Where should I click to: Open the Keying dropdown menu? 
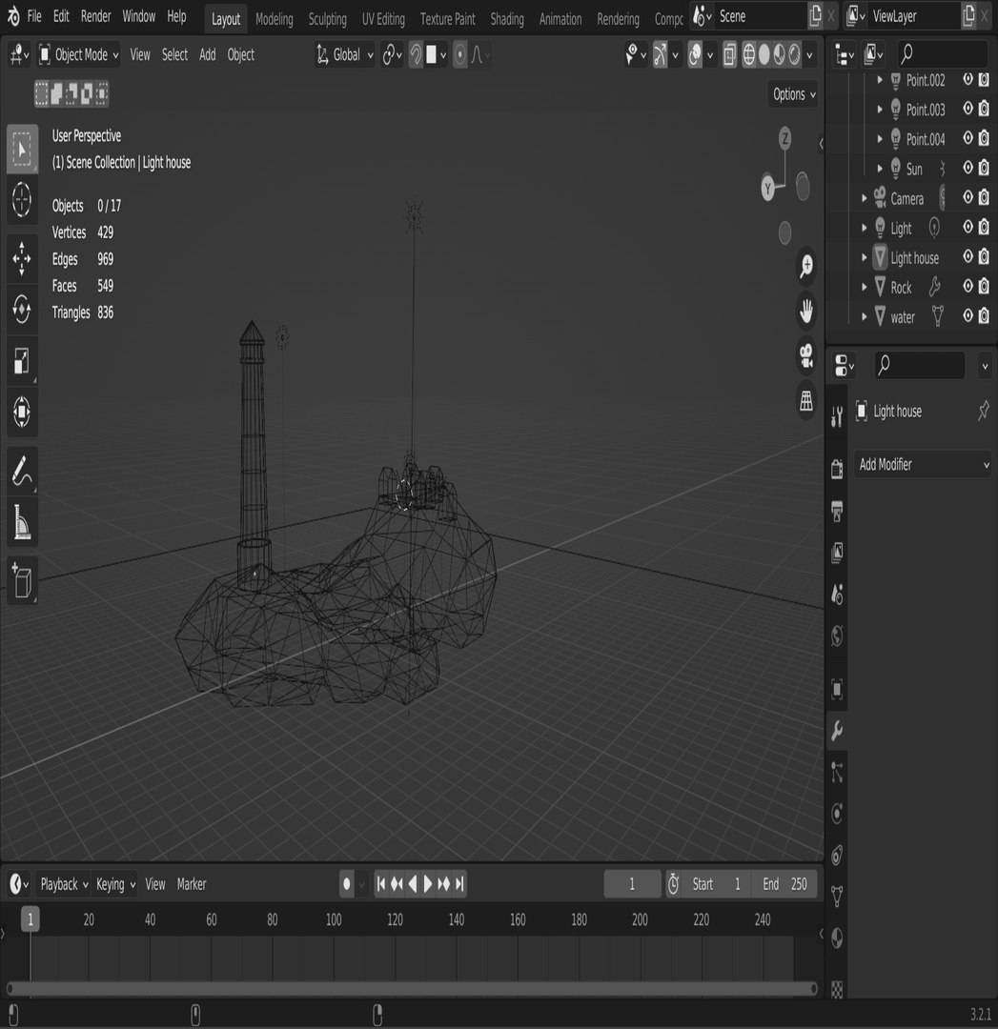point(115,884)
